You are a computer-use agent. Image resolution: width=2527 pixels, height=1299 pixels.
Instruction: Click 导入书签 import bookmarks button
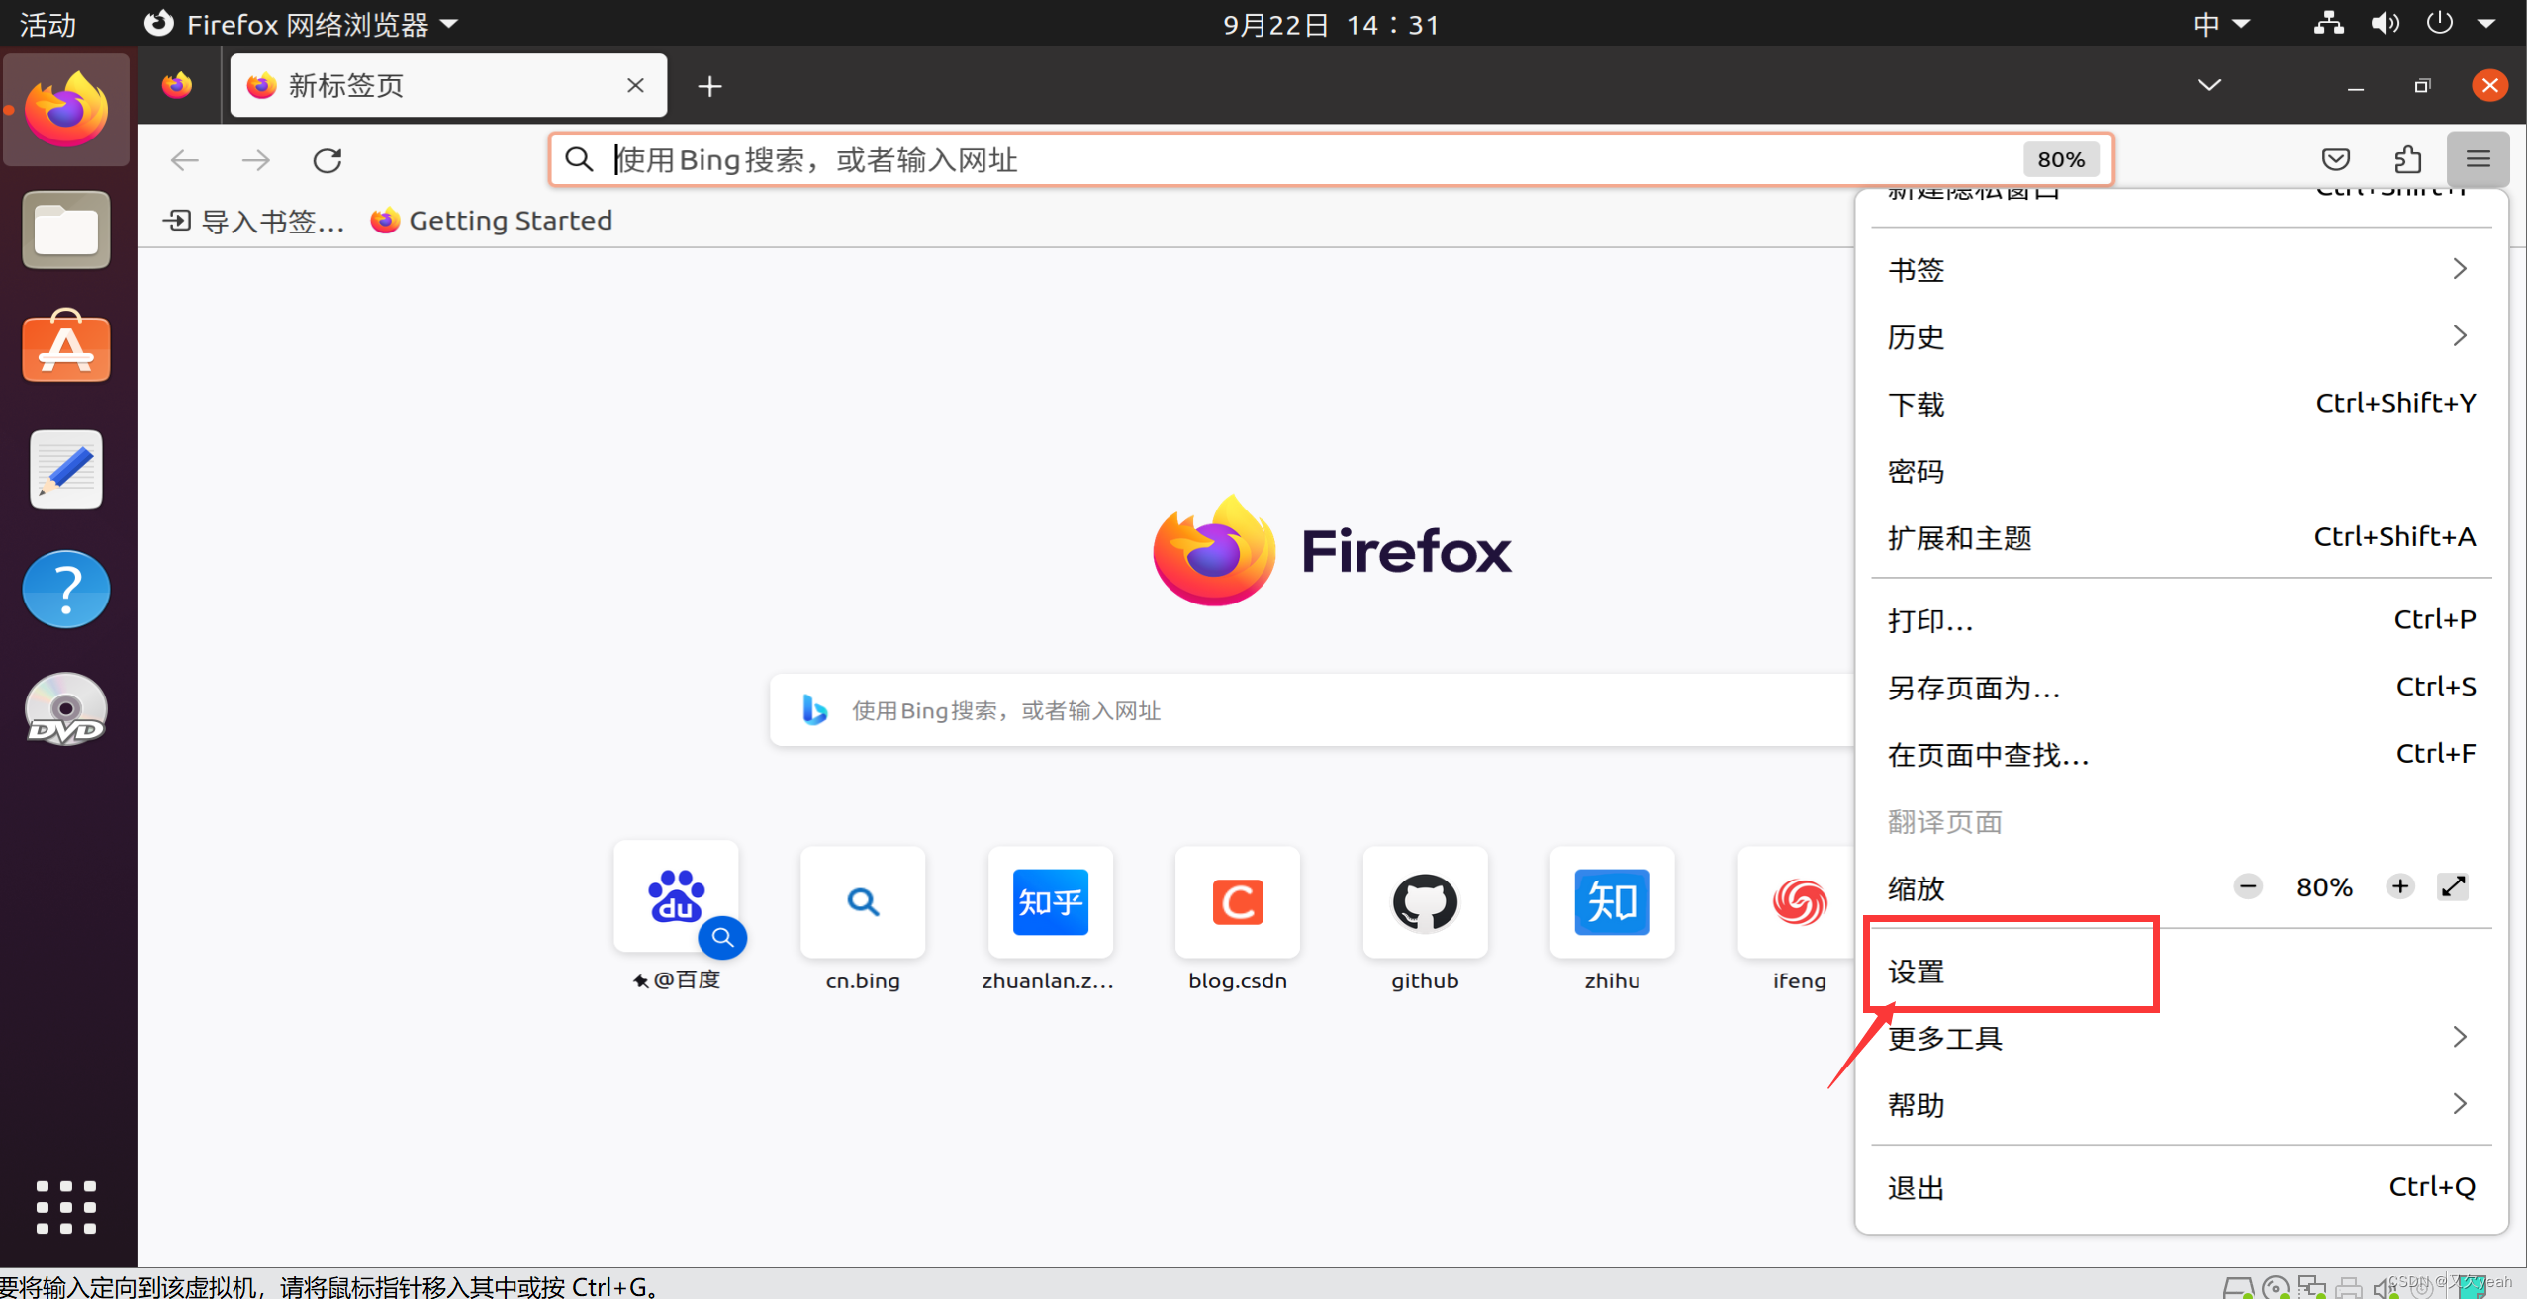coord(254,221)
